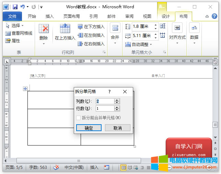The width and height of the screenshot is (221, 174).
Task: Toggle print layout view in status bar
Action: (x=124, y=167)
